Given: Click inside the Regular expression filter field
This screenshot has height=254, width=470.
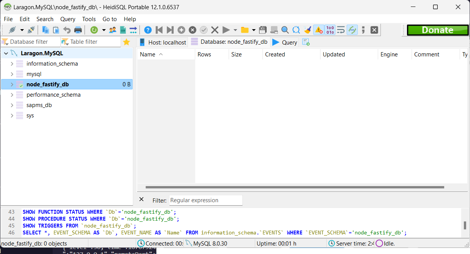Looking at the screenshot, I should pos(206,200).
